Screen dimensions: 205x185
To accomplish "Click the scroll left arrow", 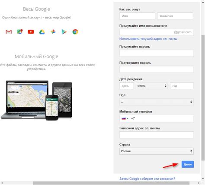I will 2,183.
